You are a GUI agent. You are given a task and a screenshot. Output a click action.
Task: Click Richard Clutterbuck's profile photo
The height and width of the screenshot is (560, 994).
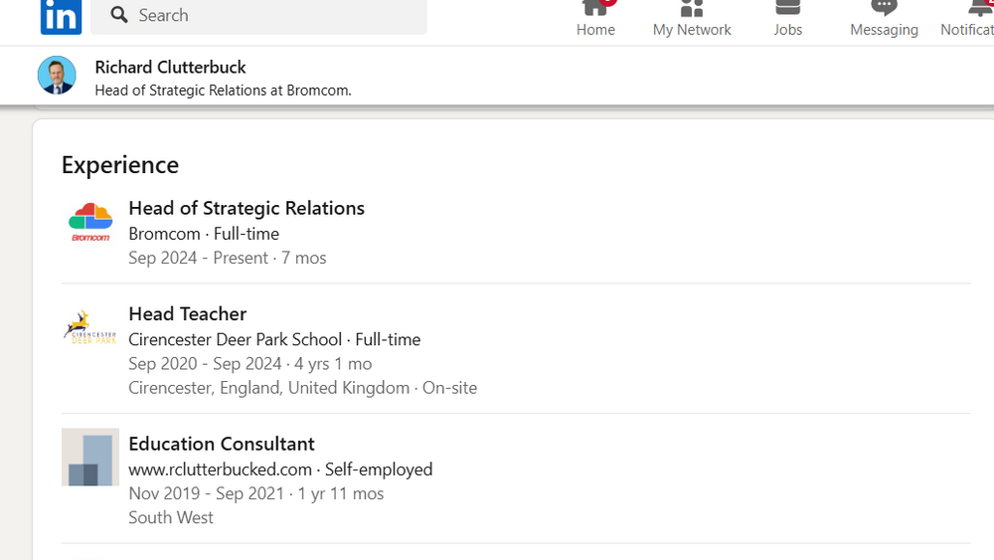(x=57, y=76)
